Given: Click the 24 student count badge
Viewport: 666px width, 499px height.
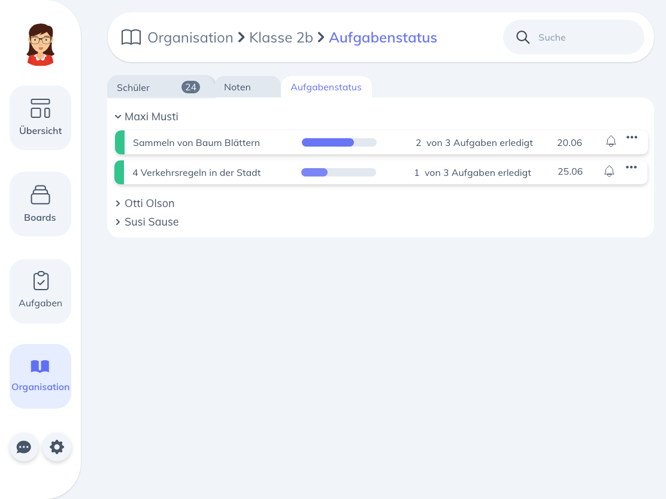Looking at the screenshot, I should pos(190,87).
